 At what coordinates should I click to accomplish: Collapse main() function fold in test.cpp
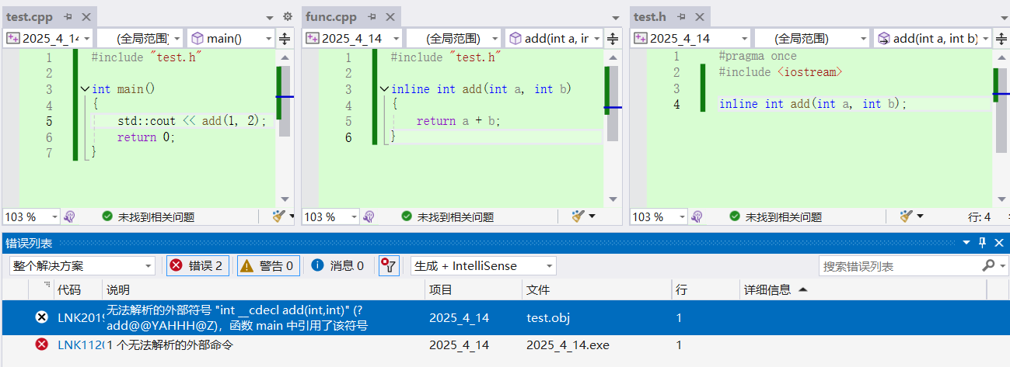pyautogui.click(x=85, y=89)
